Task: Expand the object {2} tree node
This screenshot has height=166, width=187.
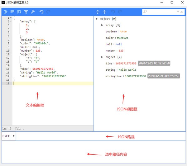Action: click(102, 57)
